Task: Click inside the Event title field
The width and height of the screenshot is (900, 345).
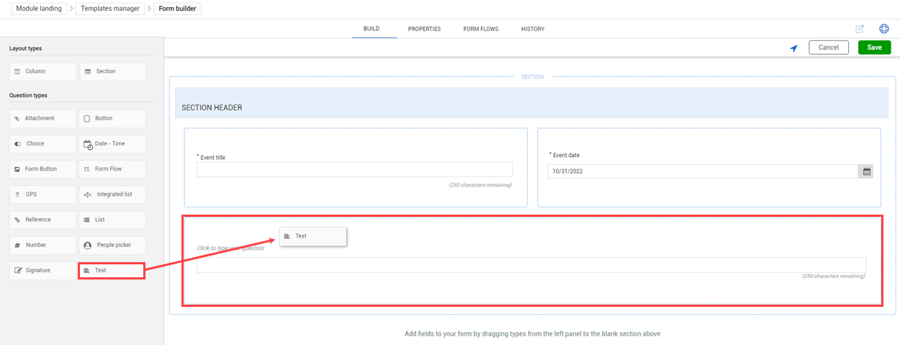Action: 354,169
